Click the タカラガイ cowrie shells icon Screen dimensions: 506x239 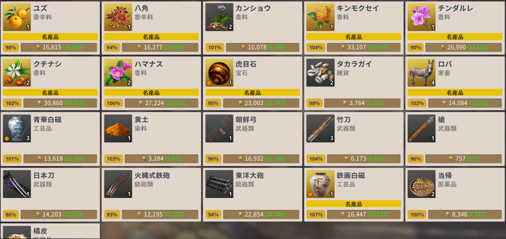(x=320, y=73)
